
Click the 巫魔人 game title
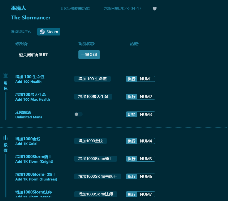pos(19,8)
